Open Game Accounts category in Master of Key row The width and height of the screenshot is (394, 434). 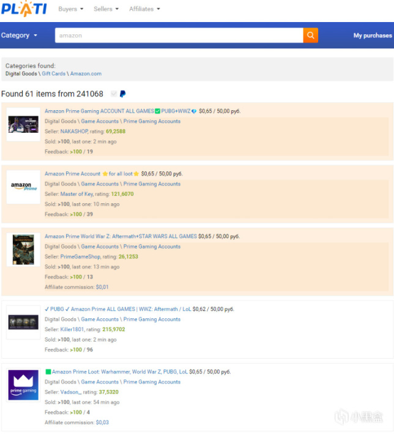(x=100, y=184)
